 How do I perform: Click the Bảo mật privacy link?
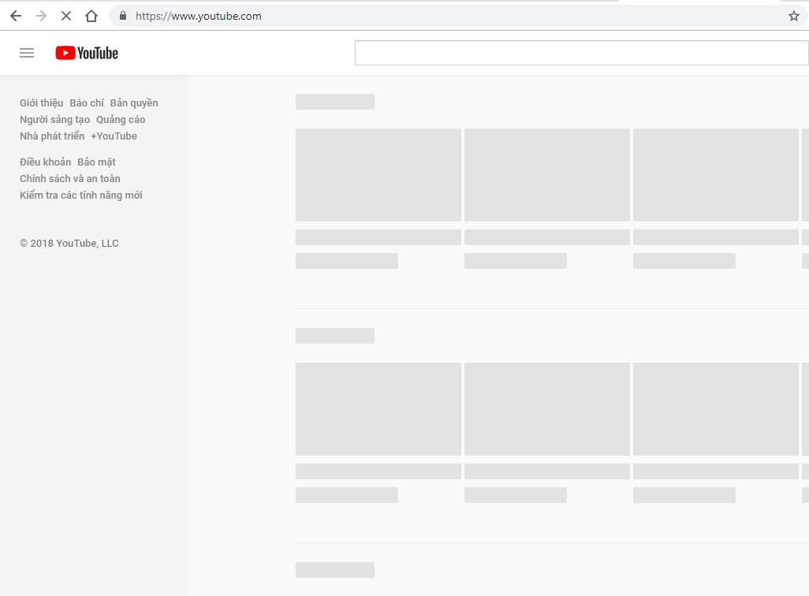pos(96,162)
